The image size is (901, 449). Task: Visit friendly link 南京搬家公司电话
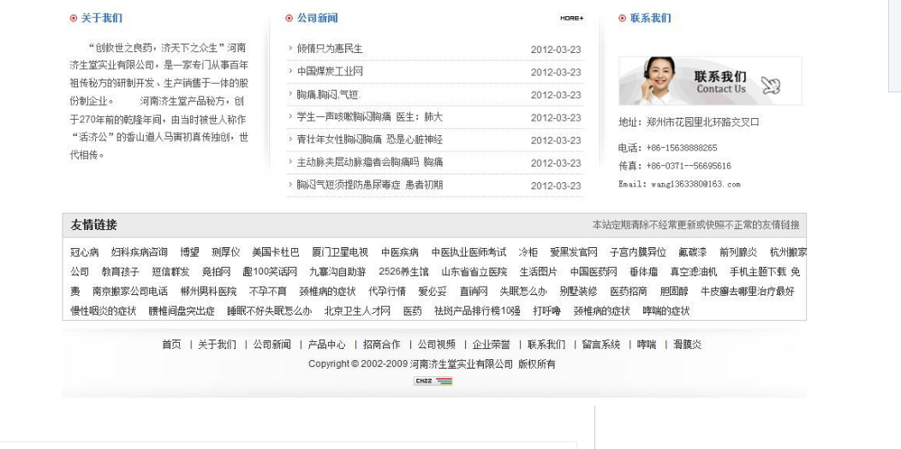click(130, 292)
